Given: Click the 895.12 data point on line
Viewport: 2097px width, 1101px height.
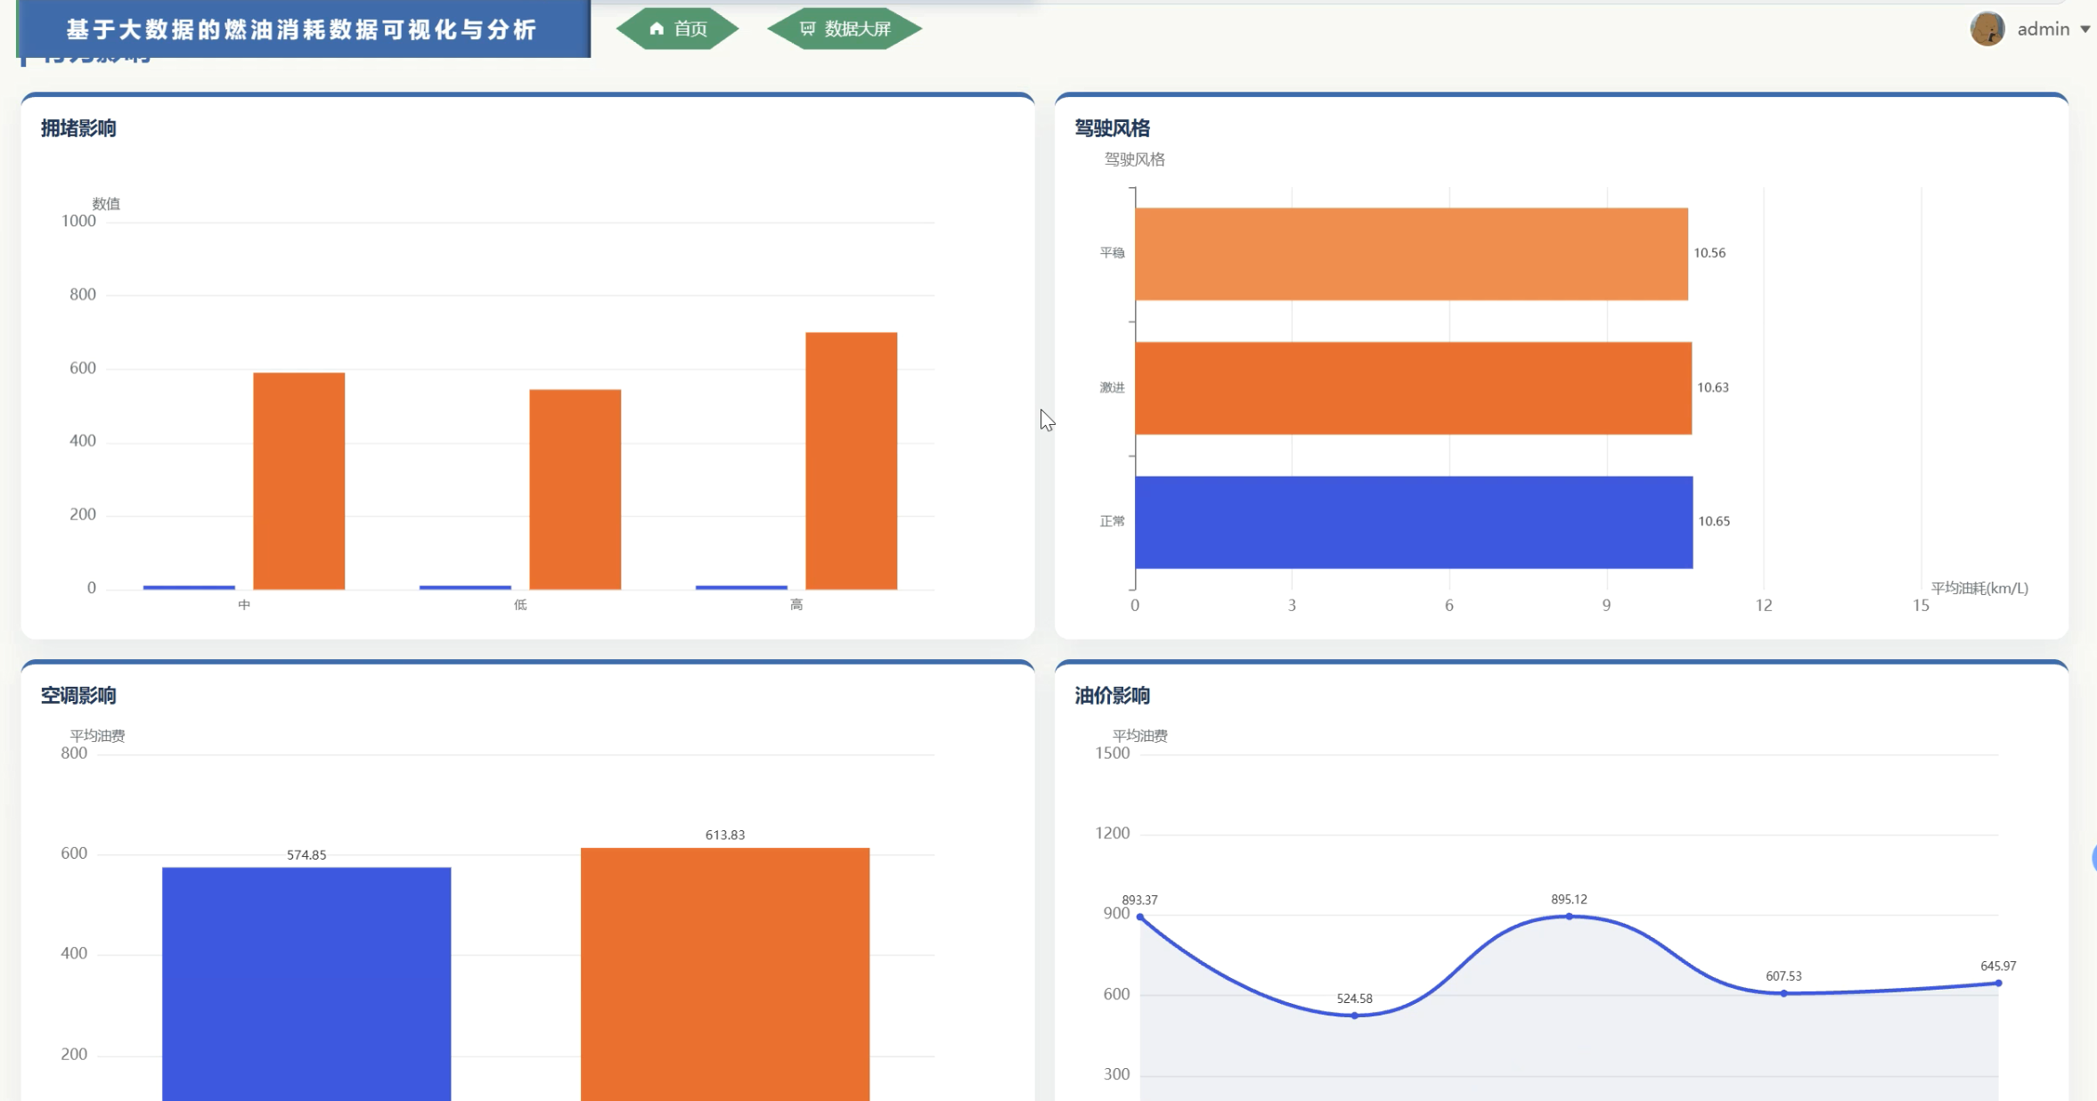Looking at the screenshot, I should pyautogui.click(x=1569, y=916).
